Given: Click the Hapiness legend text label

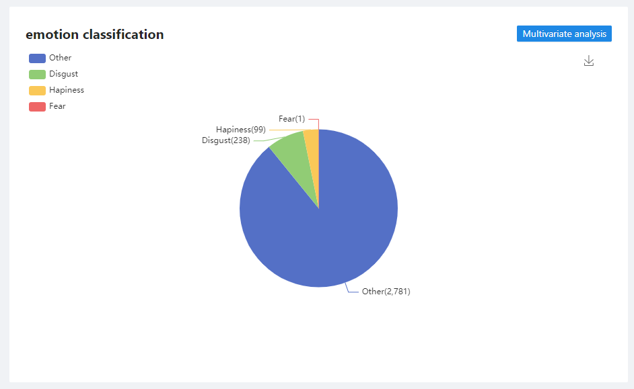Looking at the screenshot, I should [67, 90].
